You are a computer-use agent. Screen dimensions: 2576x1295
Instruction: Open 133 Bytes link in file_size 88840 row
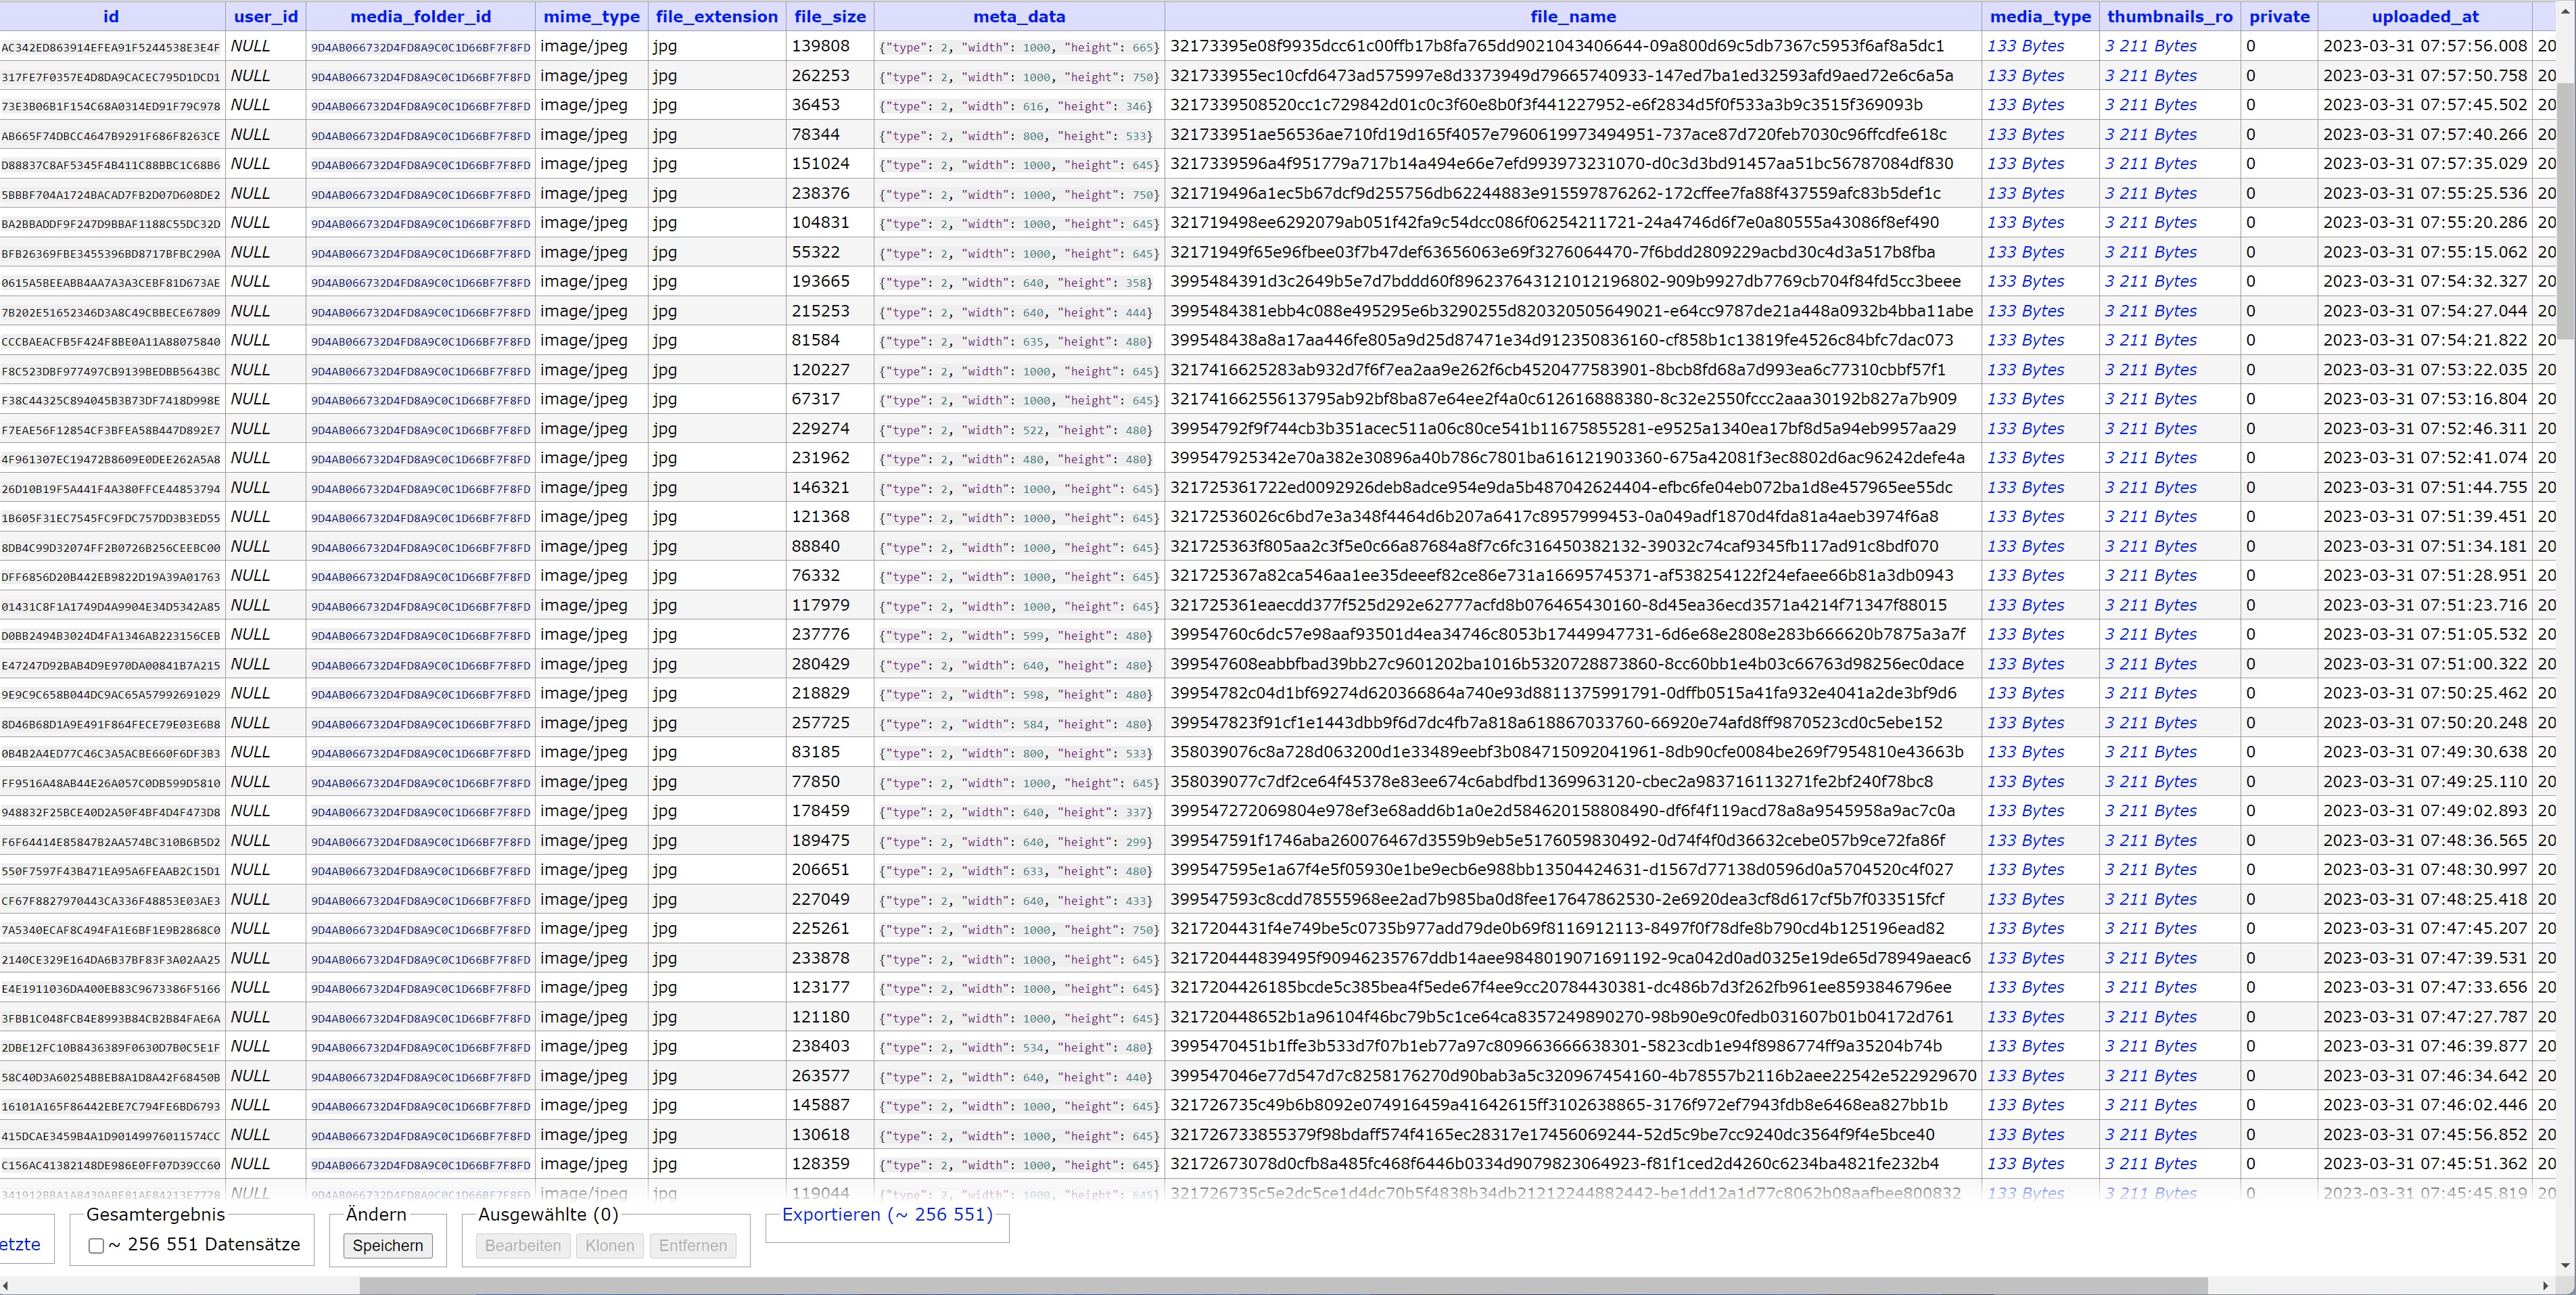(2026, 546)
